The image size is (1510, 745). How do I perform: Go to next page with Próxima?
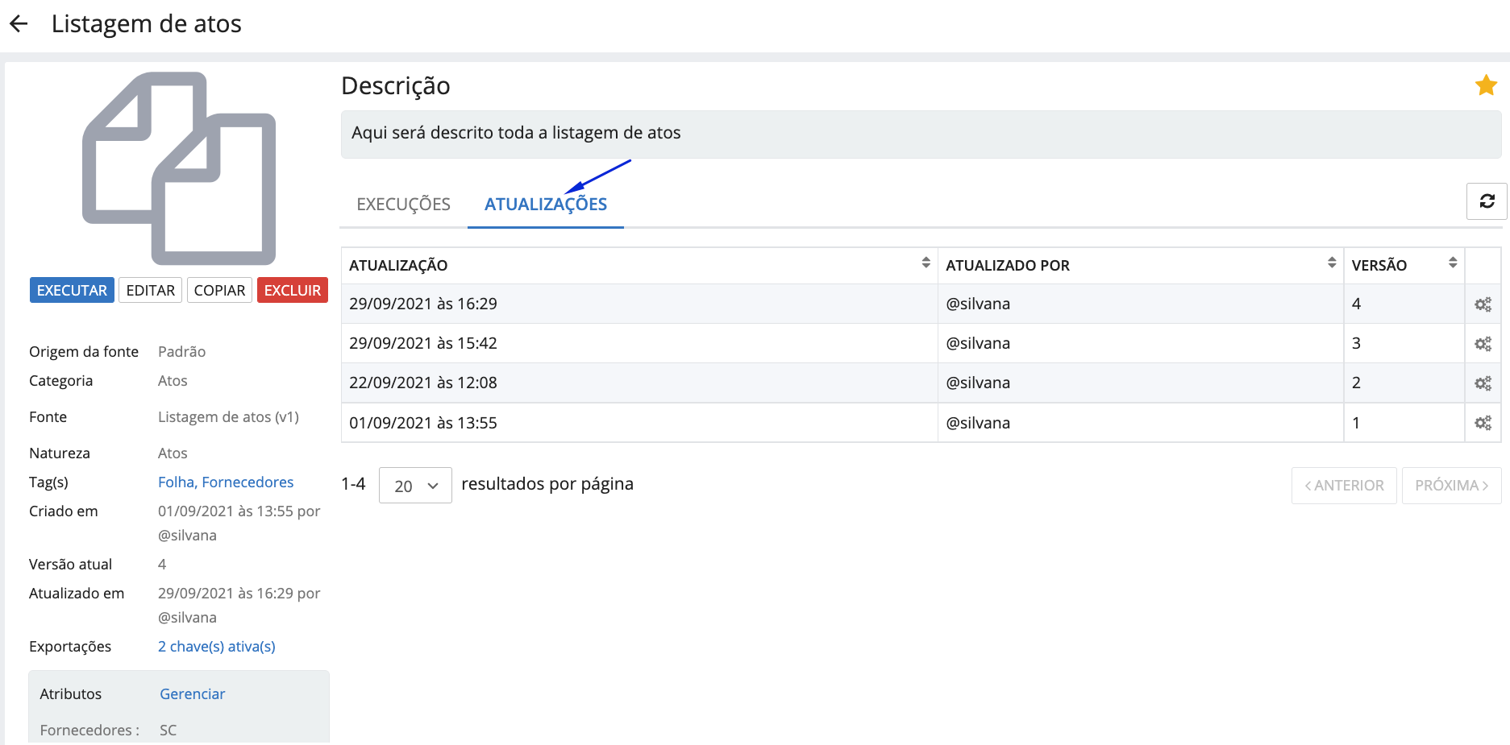(x=1451, y=486)
